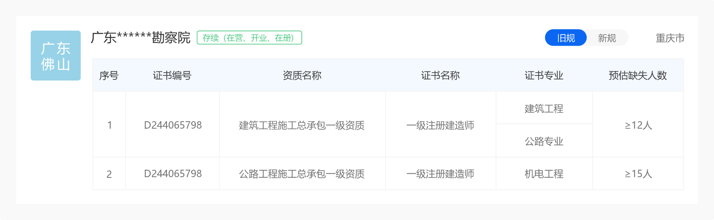Image resolution: width=714 pixels, height=220 pixels.
Task: Select 公路工程施工总承包一级资质 qualification cell
Action: 302,174
